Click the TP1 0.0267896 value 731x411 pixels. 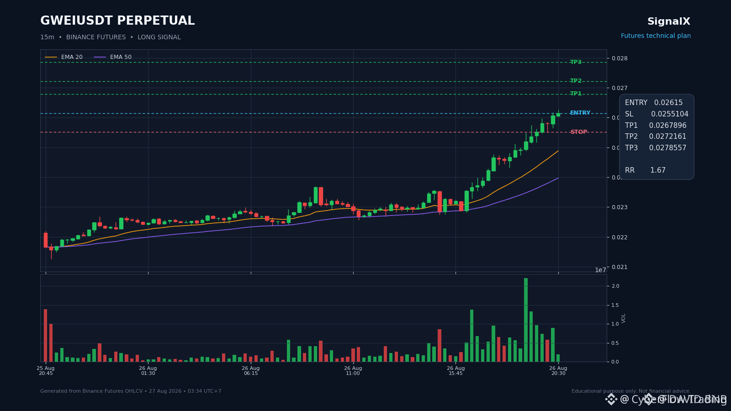[x=656, y=126]
